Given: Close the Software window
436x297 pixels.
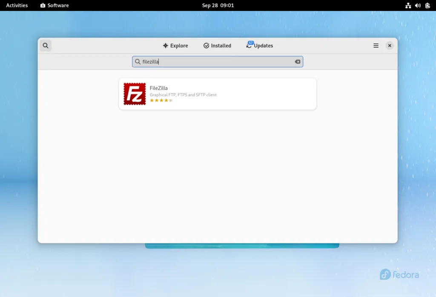Looking at the screenshot, I should click(389, 46).
